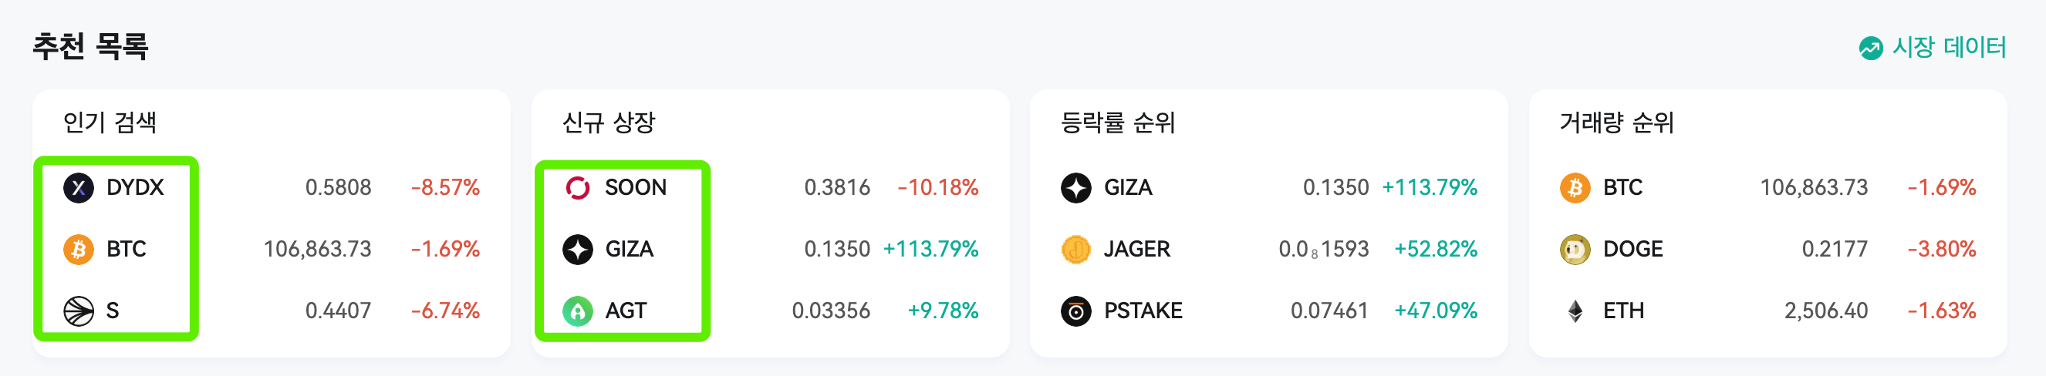Click the S coin icon
Screen dimensions: 2046x376
click(79, 311)
